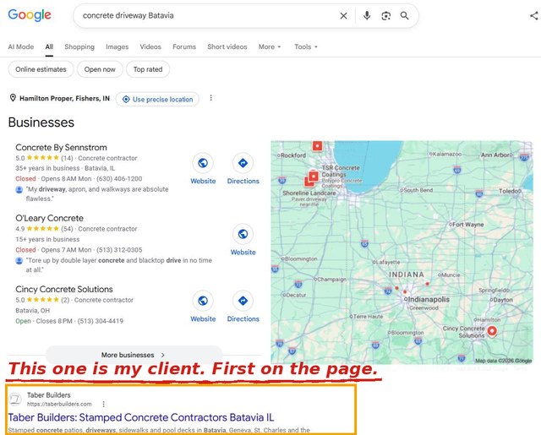Click Directions icon for Concrete By Sennstrom
This screenshot has height=435, width=541.
coord(243,163)
